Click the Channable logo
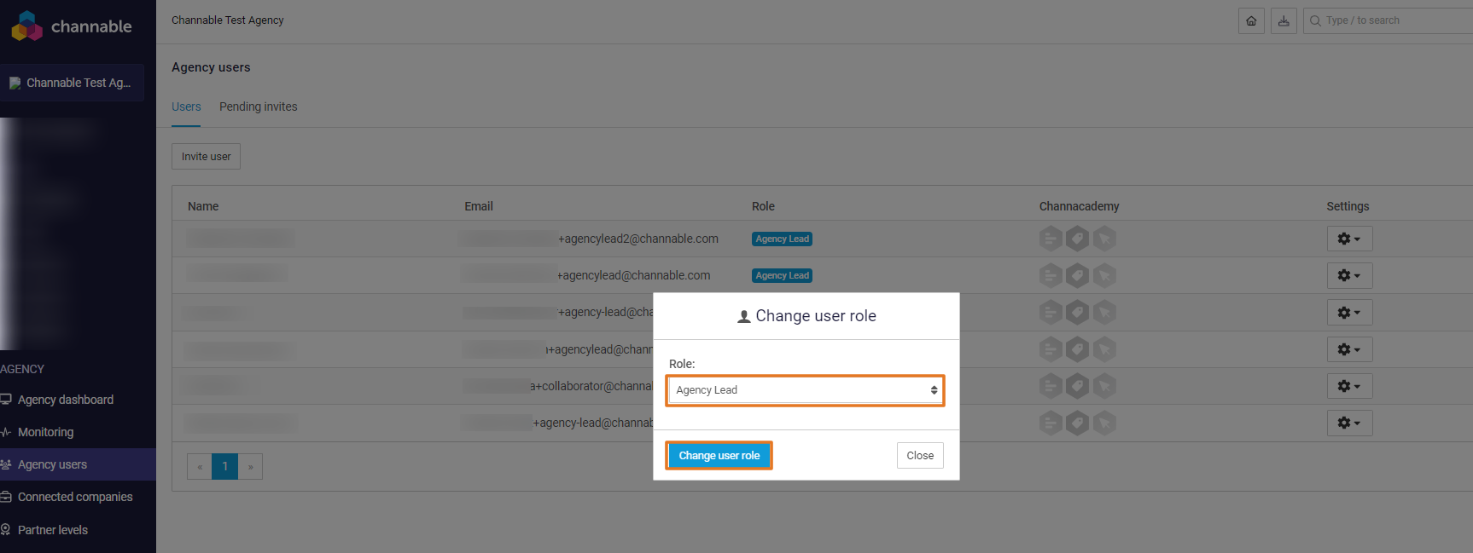The height and width of the screenshot is (553, 1473). [x=72, y=26]
